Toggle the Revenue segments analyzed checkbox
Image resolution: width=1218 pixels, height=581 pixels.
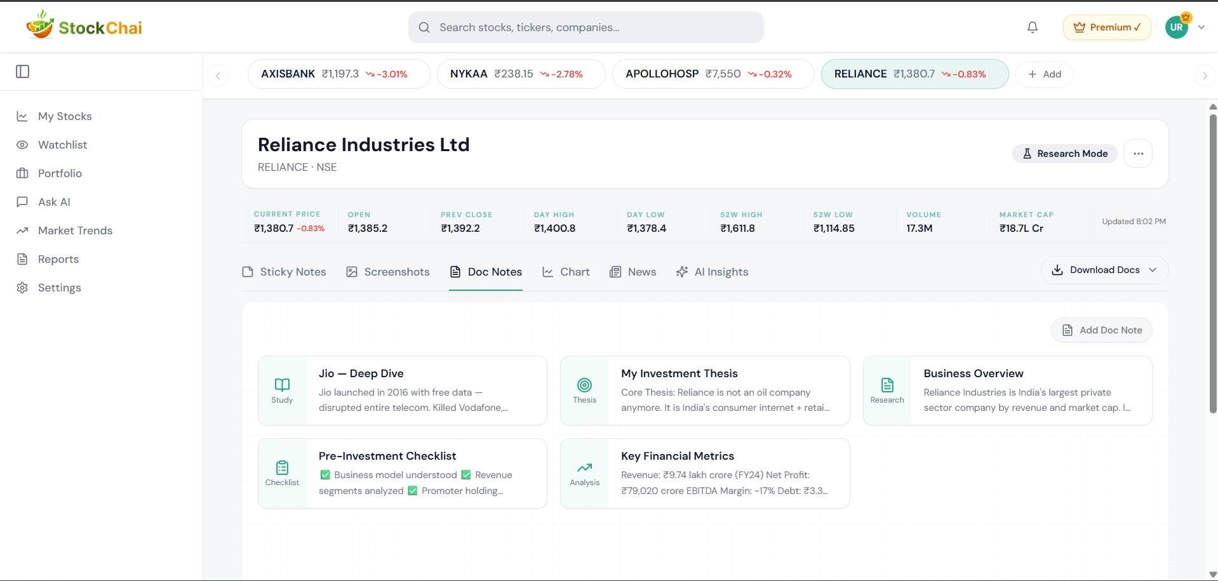point(467,474)
